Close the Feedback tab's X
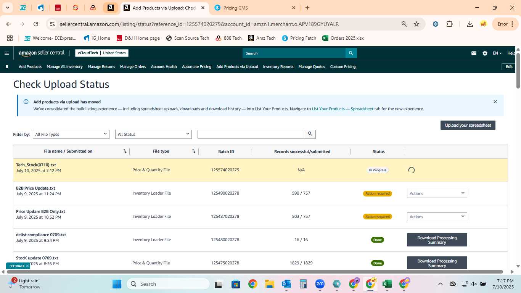 (x=27, y=266)
